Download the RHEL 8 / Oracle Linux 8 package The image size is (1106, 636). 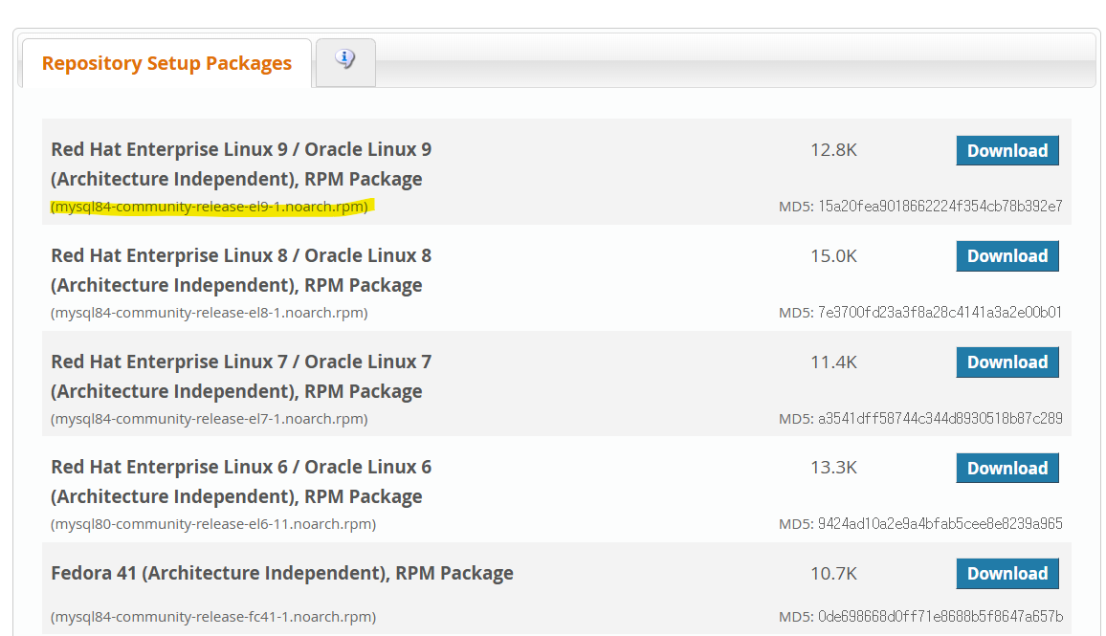pos(1007,256)
